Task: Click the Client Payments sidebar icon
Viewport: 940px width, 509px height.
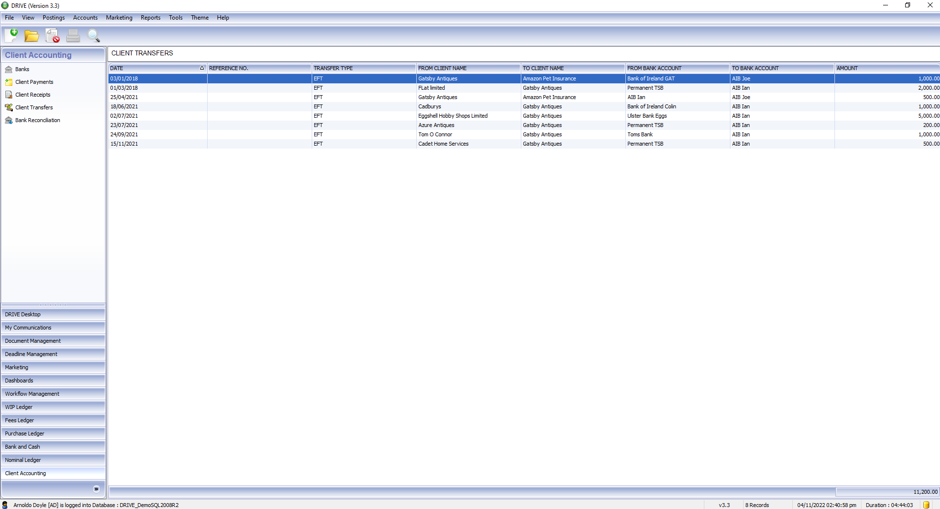Action: [x=9, y=82]
